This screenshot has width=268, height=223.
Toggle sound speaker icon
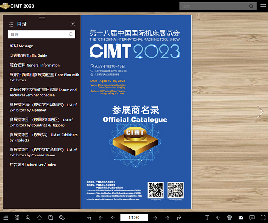tap(218, 218)
